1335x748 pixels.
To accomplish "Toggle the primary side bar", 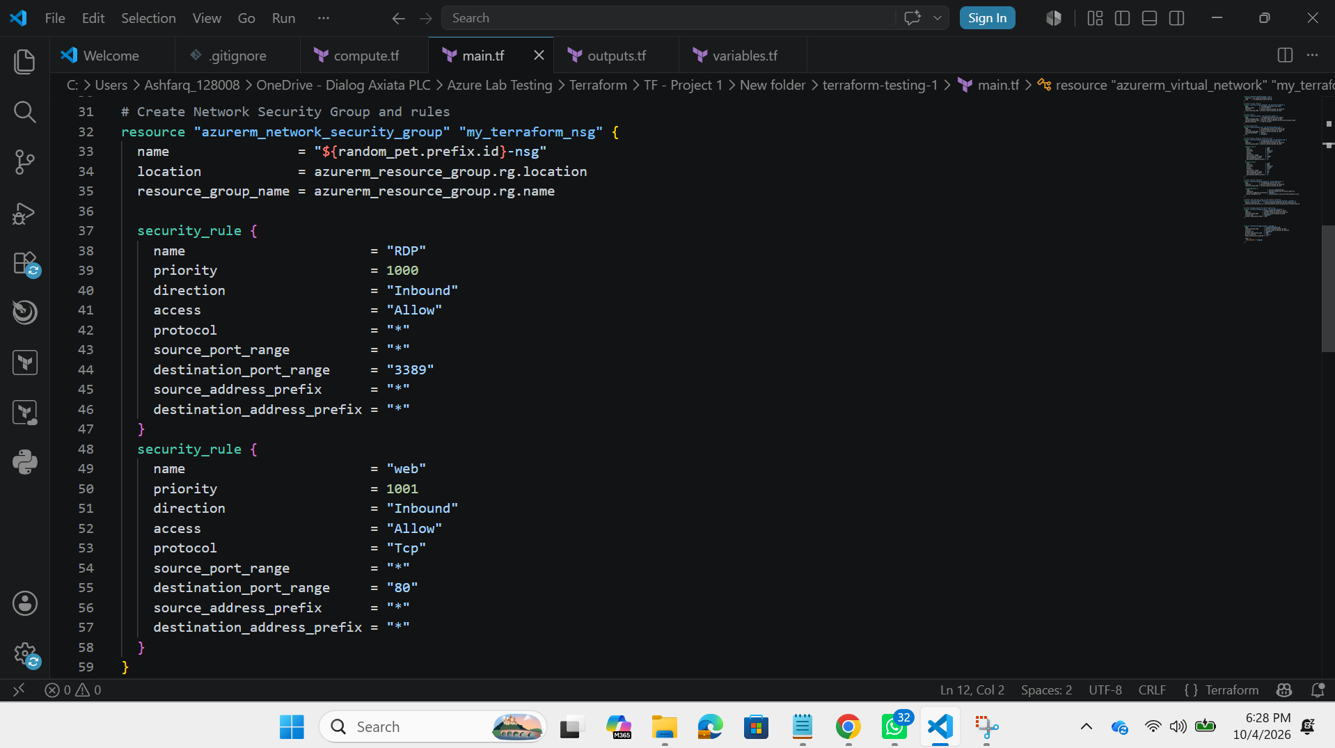I will tap(1122, 18).
